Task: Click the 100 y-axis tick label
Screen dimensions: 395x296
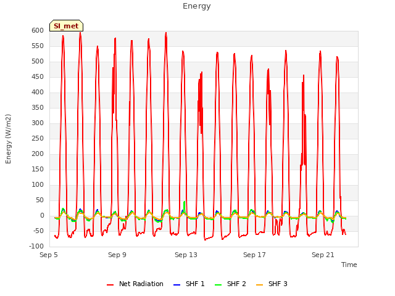Action: [38, 185]
